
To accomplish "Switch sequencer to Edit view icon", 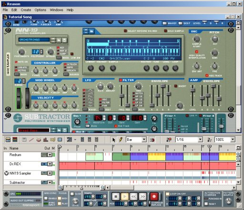I will 15,140.
